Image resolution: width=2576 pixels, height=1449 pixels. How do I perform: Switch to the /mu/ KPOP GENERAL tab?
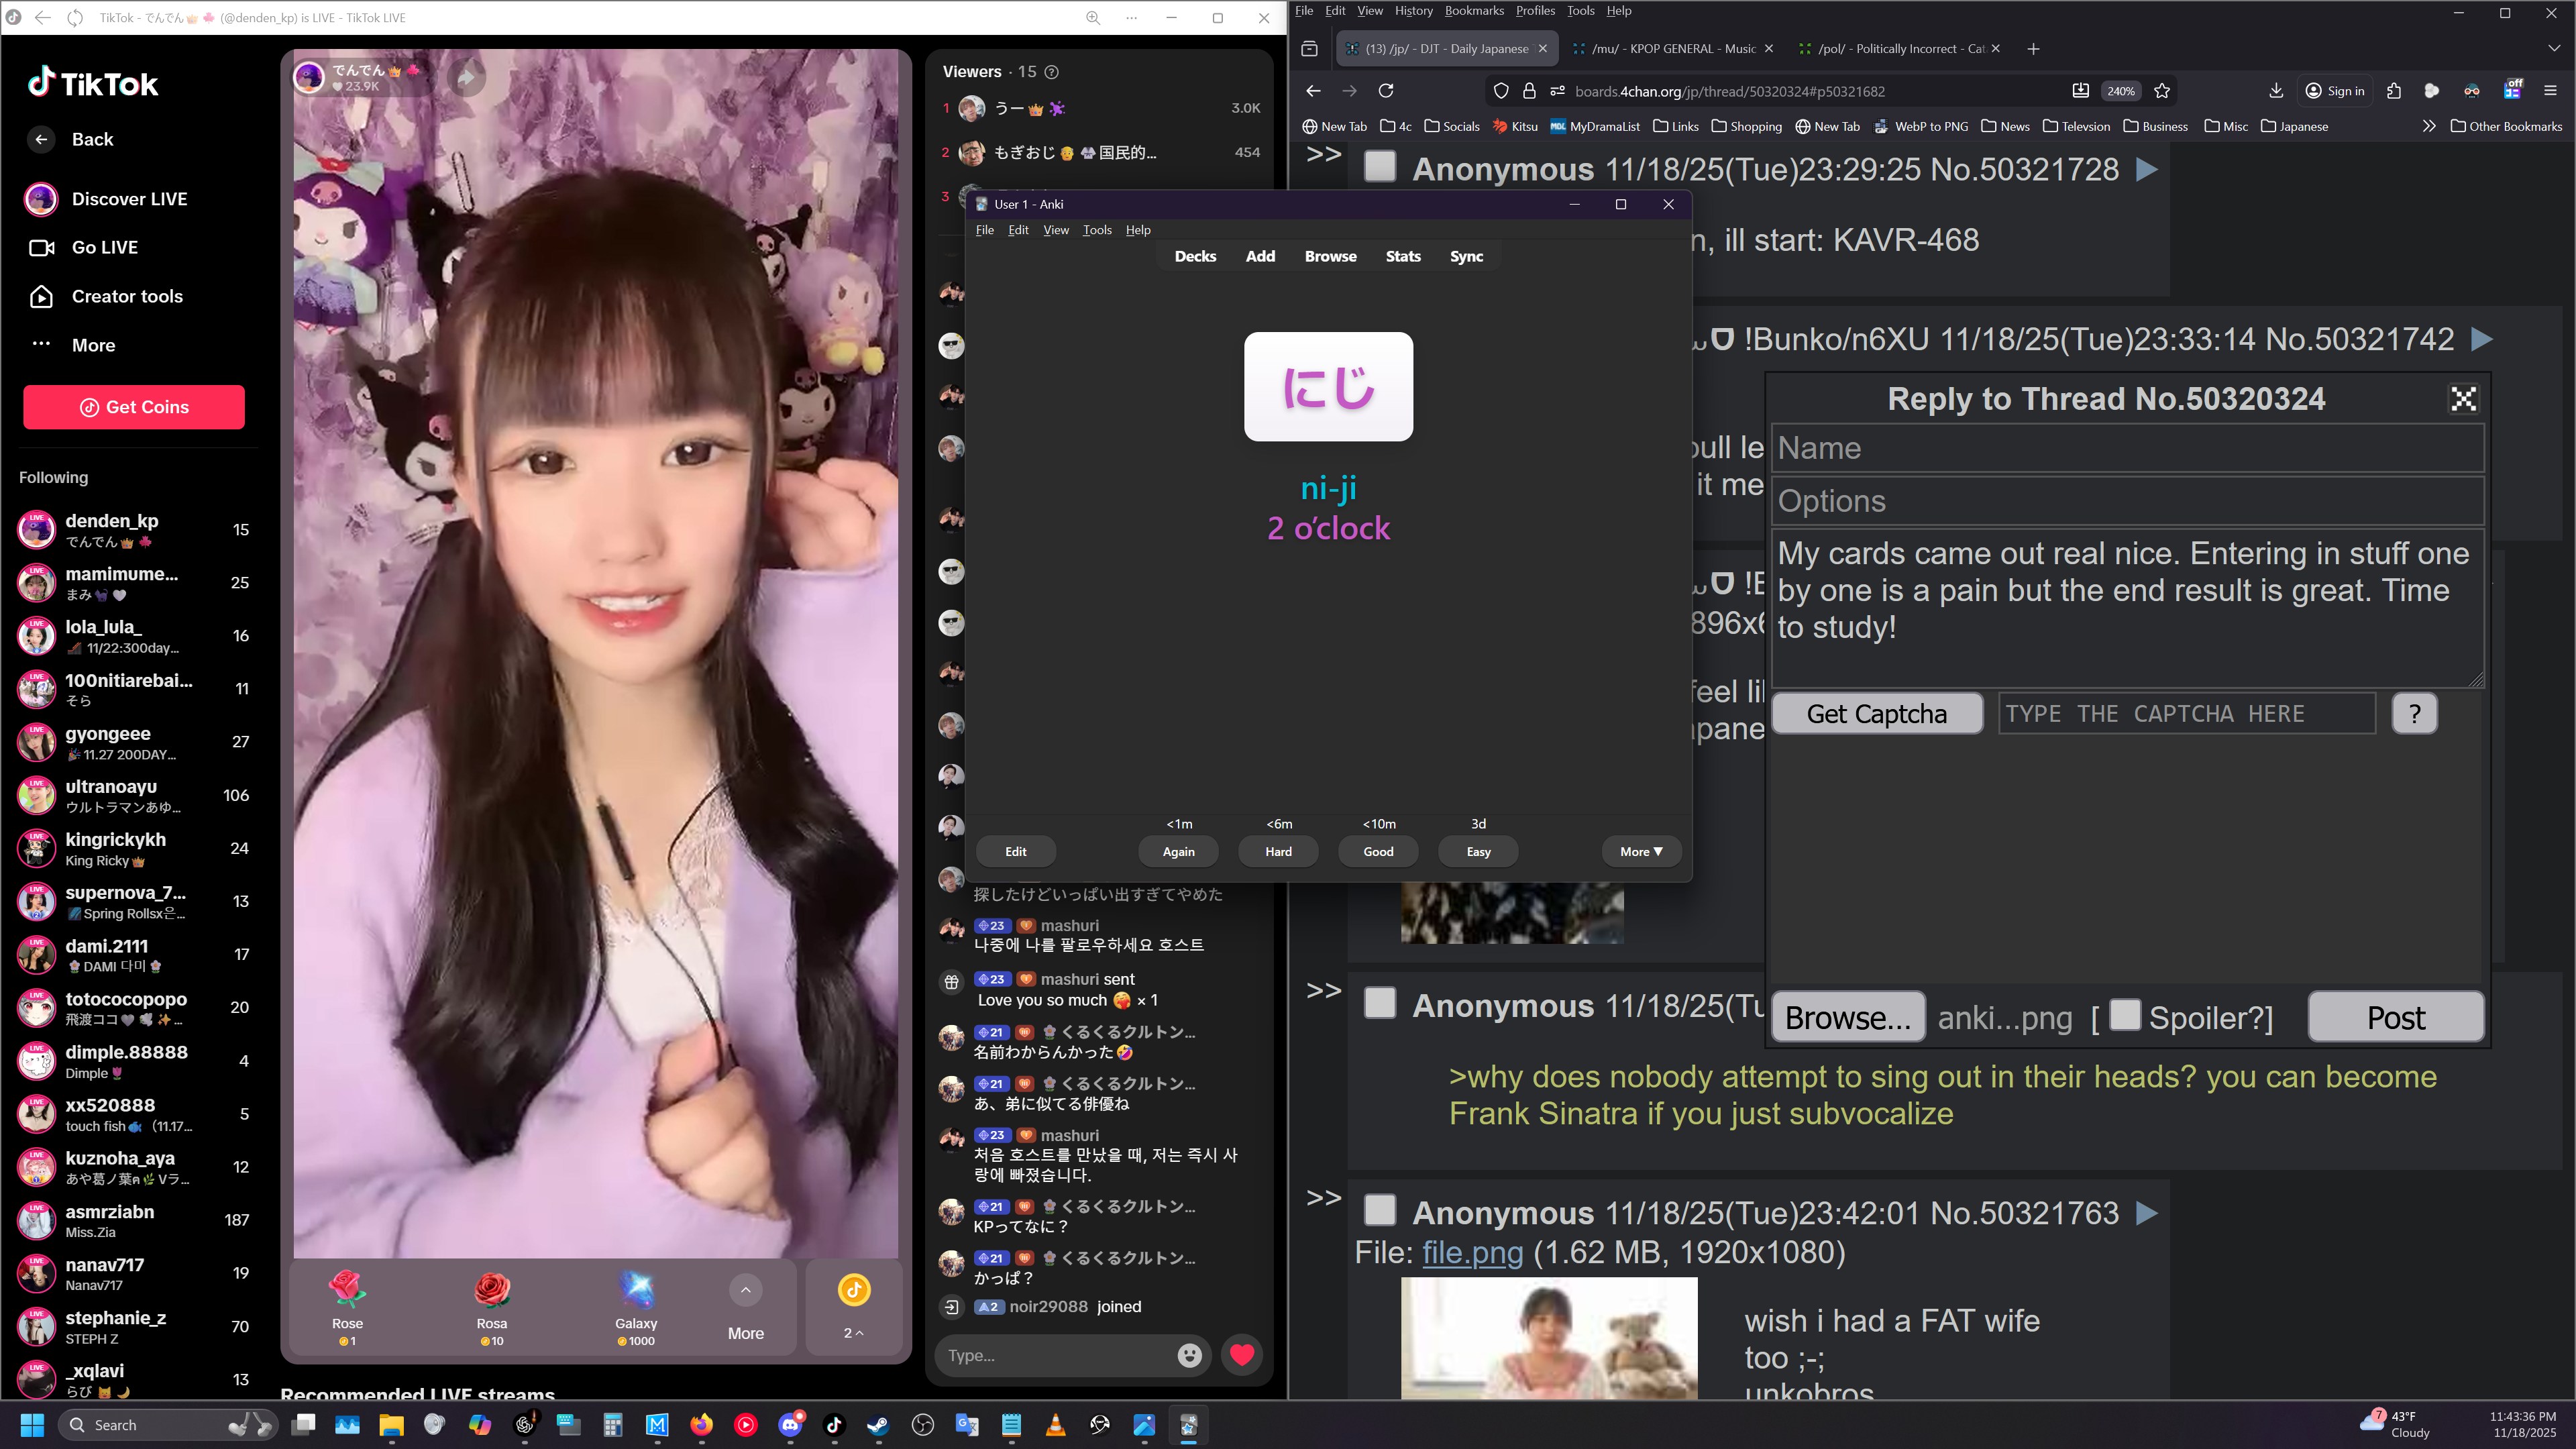point(1672,48)
